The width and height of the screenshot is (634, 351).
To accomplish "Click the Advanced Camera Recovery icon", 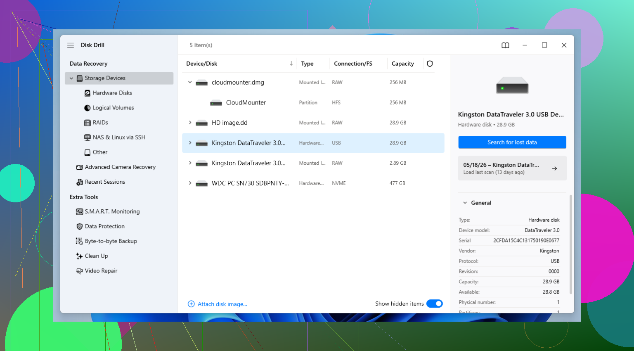I will tap(80, 167).
